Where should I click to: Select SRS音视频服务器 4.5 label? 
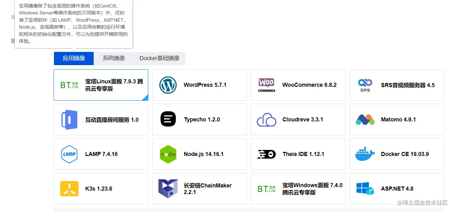pos(408,85)
